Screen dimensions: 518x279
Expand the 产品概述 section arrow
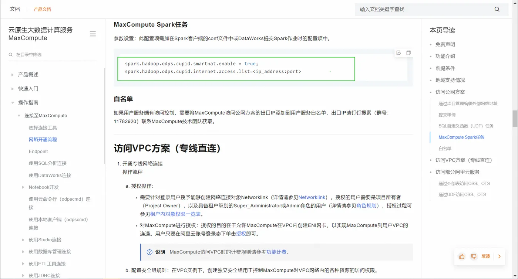pos(13,75)
